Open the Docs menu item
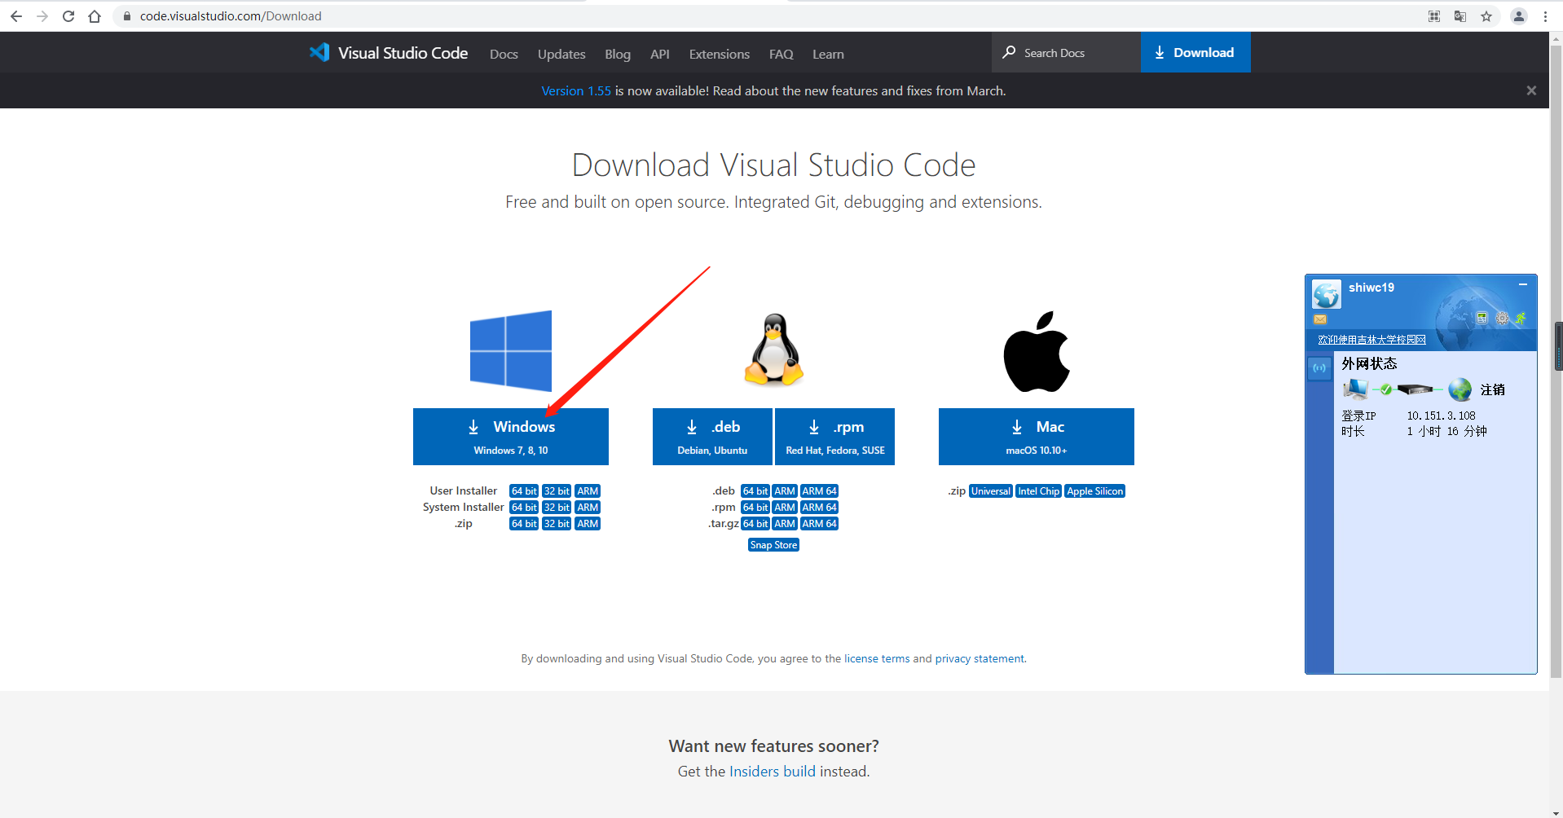 504,54
